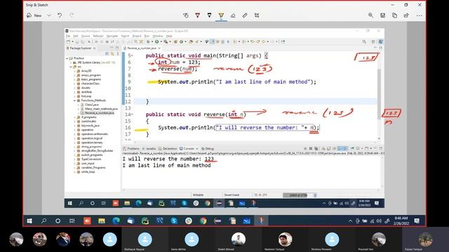Select Shakil Ahmad's participant video thumbnail

(239, 239)
